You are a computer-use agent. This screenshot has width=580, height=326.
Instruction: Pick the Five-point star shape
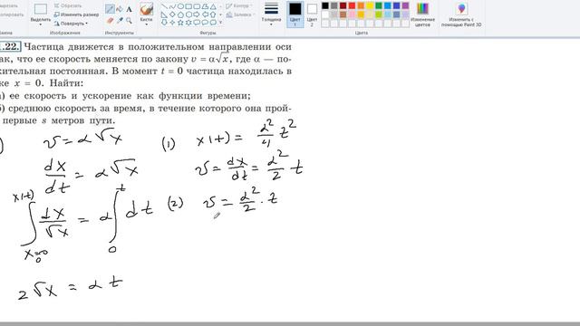point(180,22)
